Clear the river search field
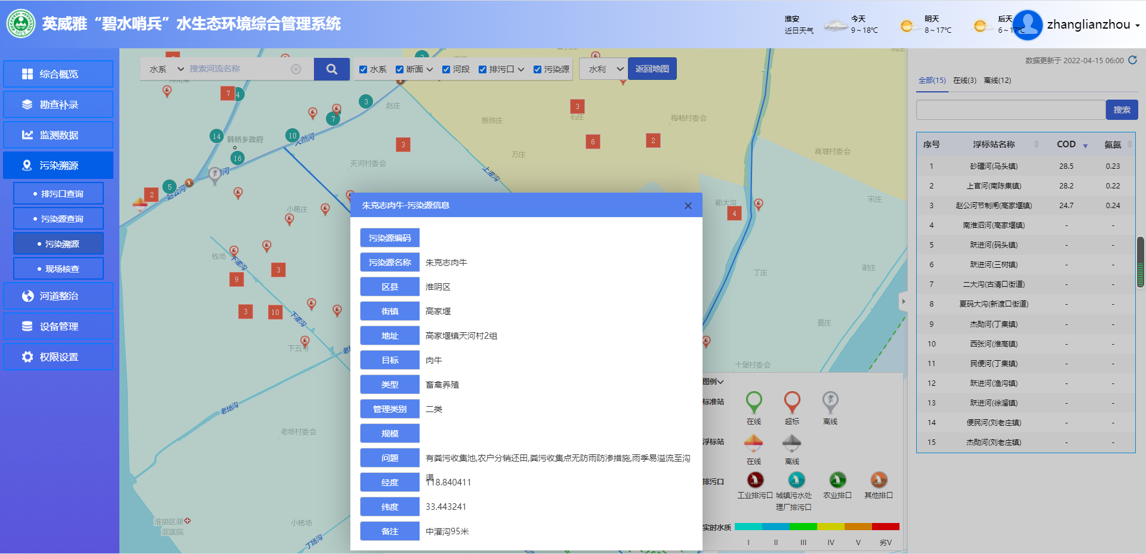This screenshot has height=554, width=1146. 296,69
